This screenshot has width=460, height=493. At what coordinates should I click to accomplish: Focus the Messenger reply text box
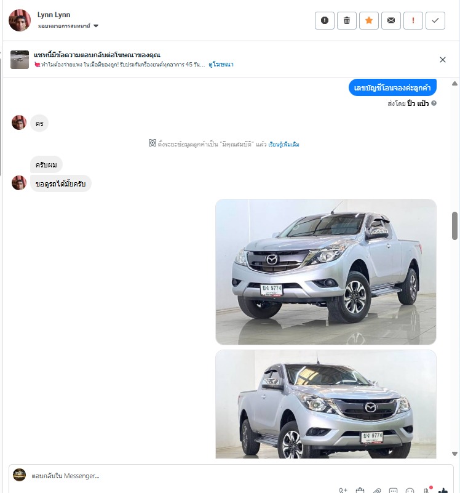coord(231,476)
